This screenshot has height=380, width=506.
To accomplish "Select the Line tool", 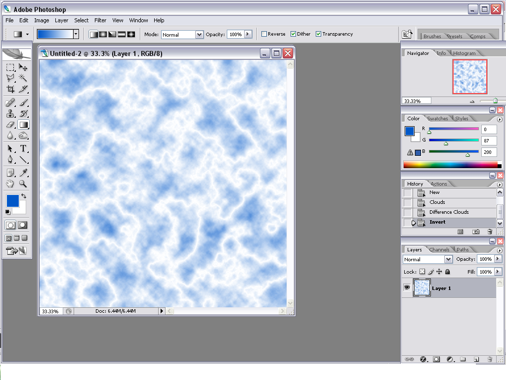I will point(23,160).
